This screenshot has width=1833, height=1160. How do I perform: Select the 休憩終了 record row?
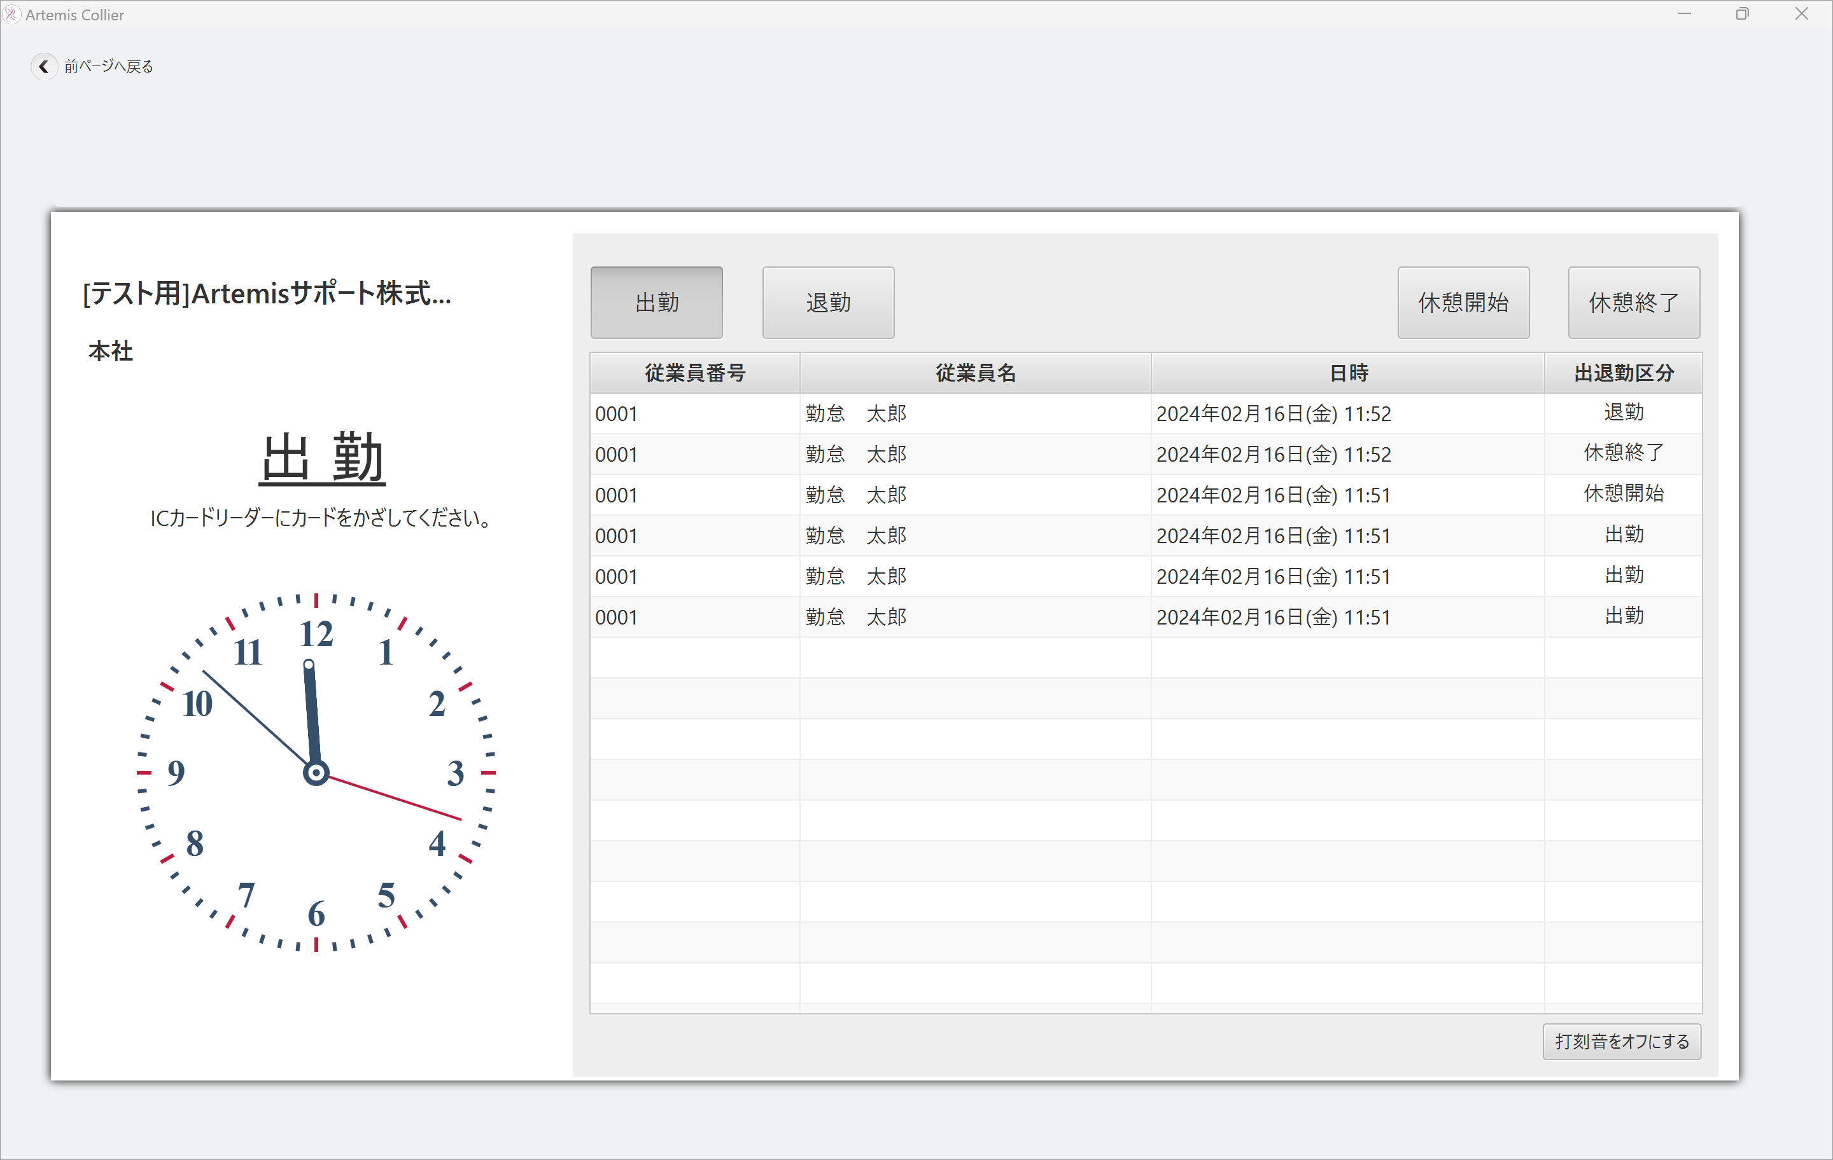pyautogui.click(x=1145, y=454)
